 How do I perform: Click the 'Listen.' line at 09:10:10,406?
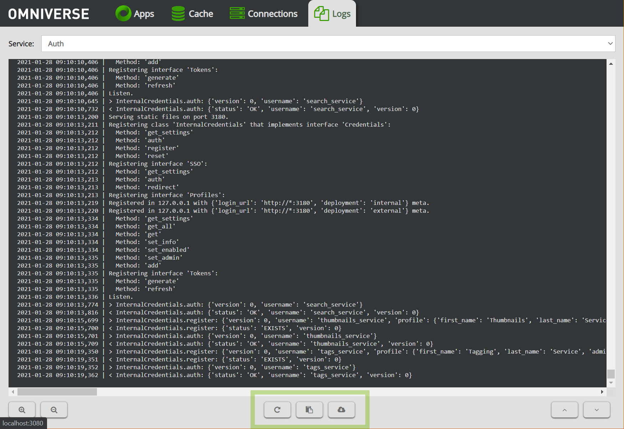point(75,93)
